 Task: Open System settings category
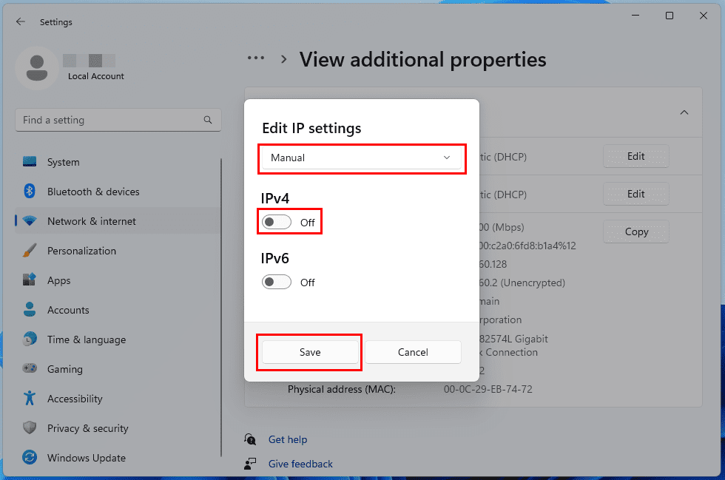tap(118, 162)
